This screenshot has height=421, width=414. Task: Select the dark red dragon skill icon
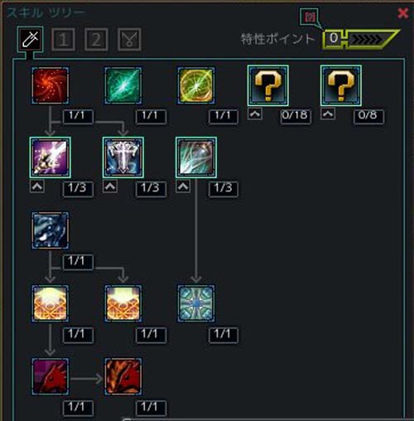click(50, 377)
